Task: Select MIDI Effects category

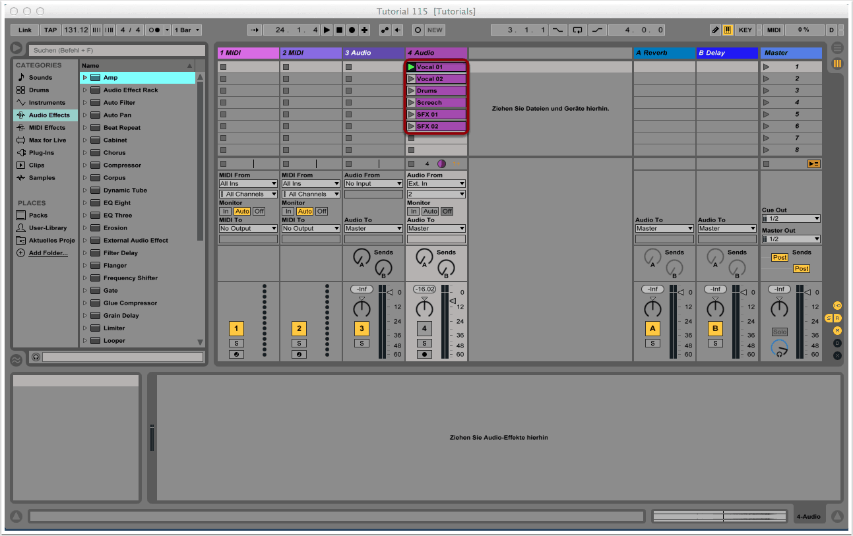Action: [x=46, y=128]
